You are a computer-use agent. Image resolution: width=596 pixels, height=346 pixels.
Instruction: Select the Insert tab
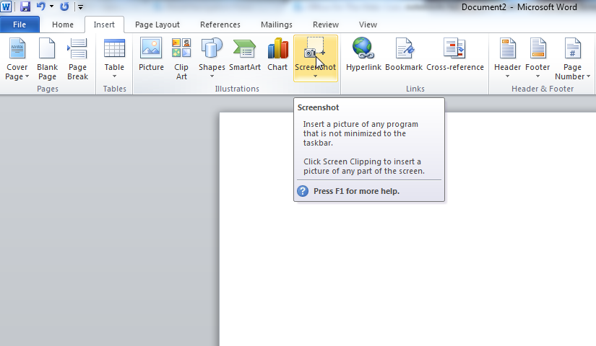(x=104, y=25)
